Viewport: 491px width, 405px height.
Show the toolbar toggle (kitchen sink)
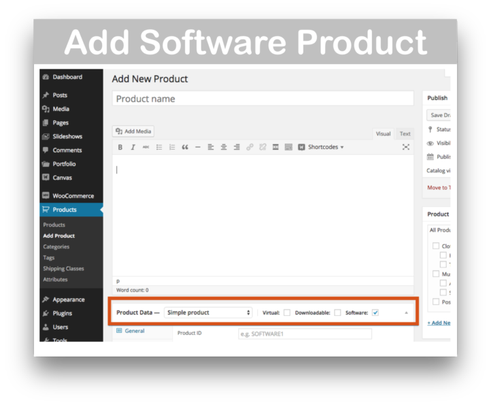[288, 147]
